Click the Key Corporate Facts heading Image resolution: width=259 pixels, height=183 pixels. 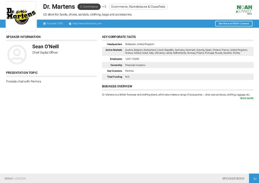click(x=119, y=37)
